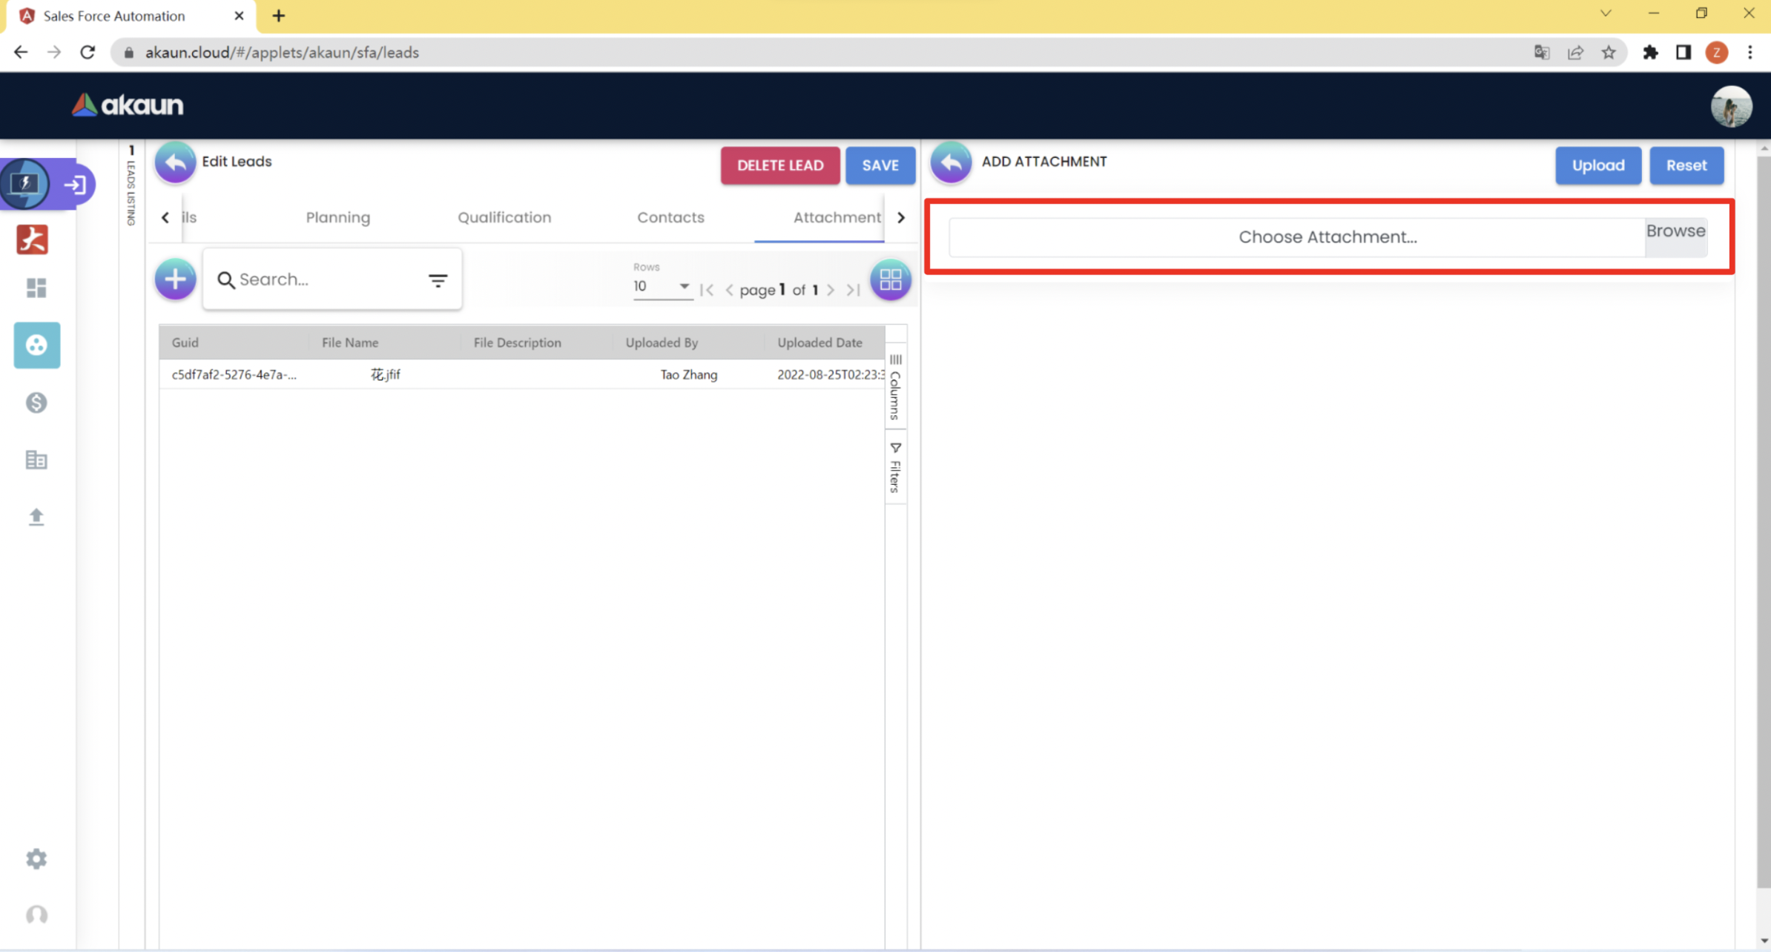
Task: Click the purple plus add attachment icon
Action: click(x=175, y=280)
